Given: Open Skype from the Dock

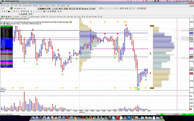Looking at the screenshot, I should pos(114,118).
